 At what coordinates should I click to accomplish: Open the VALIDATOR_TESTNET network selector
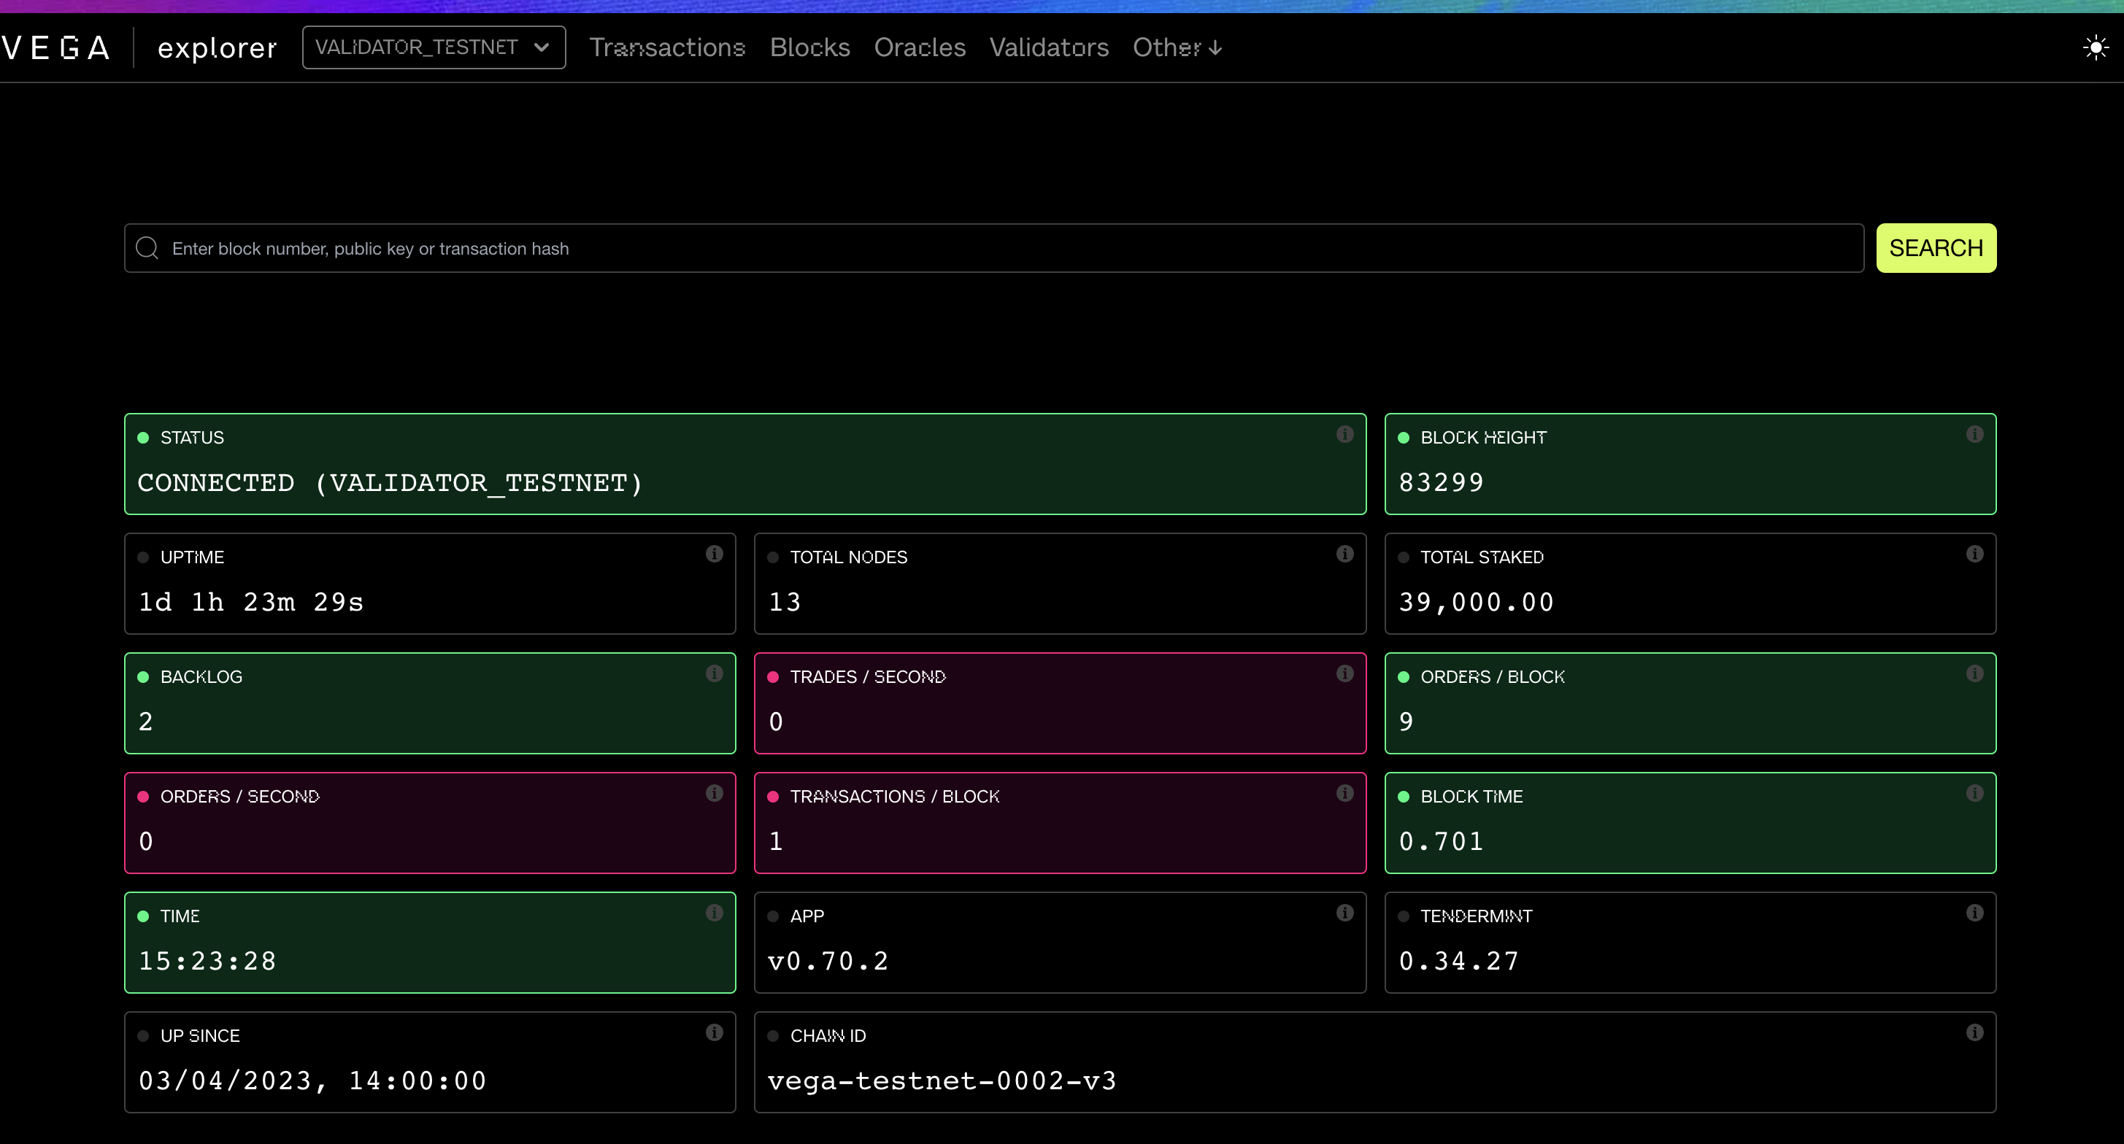[433, 47]
